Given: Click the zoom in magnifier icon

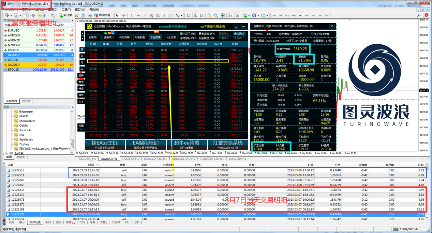Looking at the screenshot, I should click(x=209, y=15).
